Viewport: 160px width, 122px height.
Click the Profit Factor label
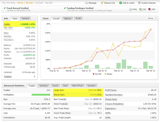[x=111, y=90]
